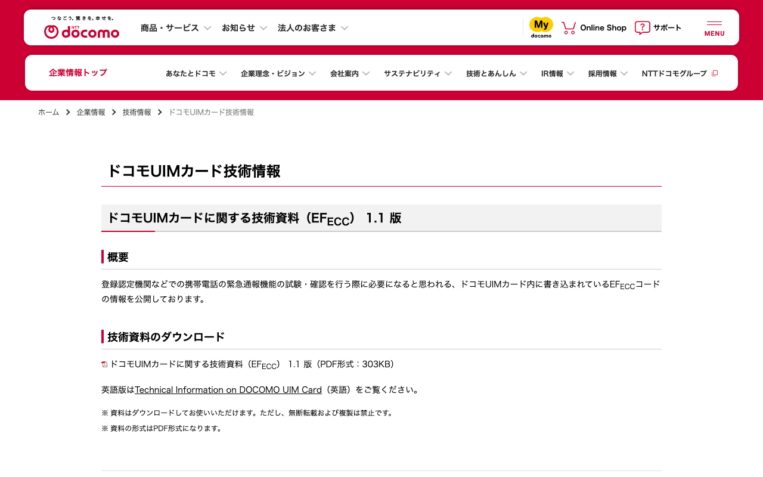
Task: Expand the 企業理念・ビジョン menu
Action: point(278,73)
